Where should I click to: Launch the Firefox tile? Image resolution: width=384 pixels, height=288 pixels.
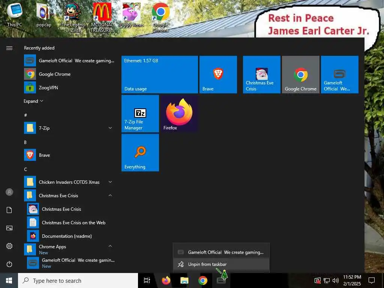(179, 114)
